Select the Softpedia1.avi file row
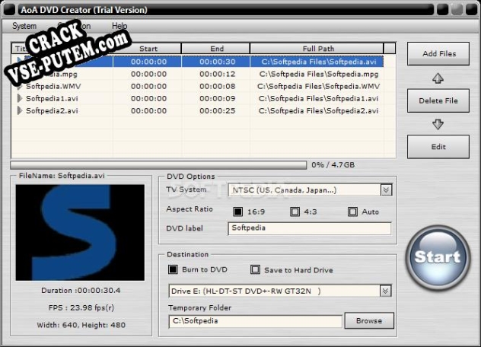 (198, 98)
